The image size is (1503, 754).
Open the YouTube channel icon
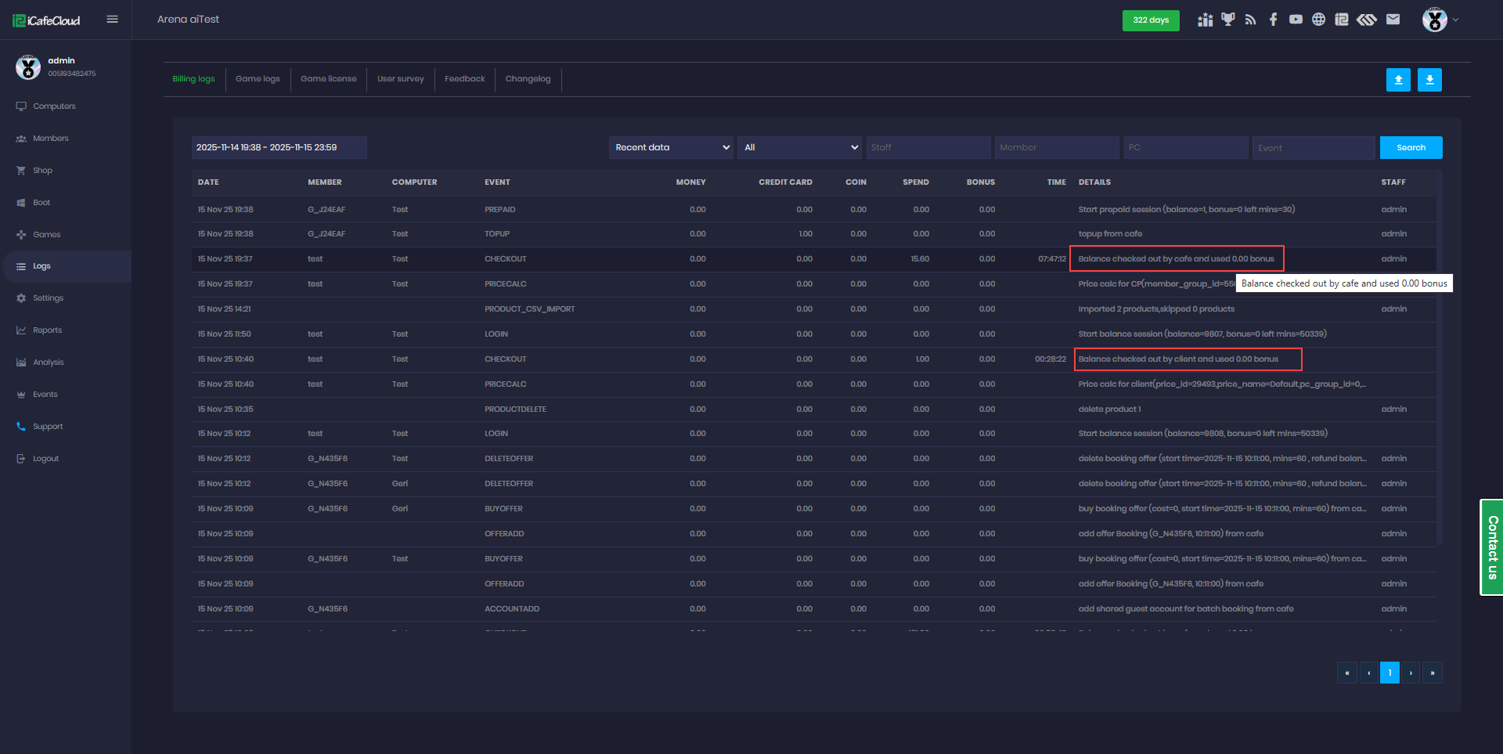1296,20
